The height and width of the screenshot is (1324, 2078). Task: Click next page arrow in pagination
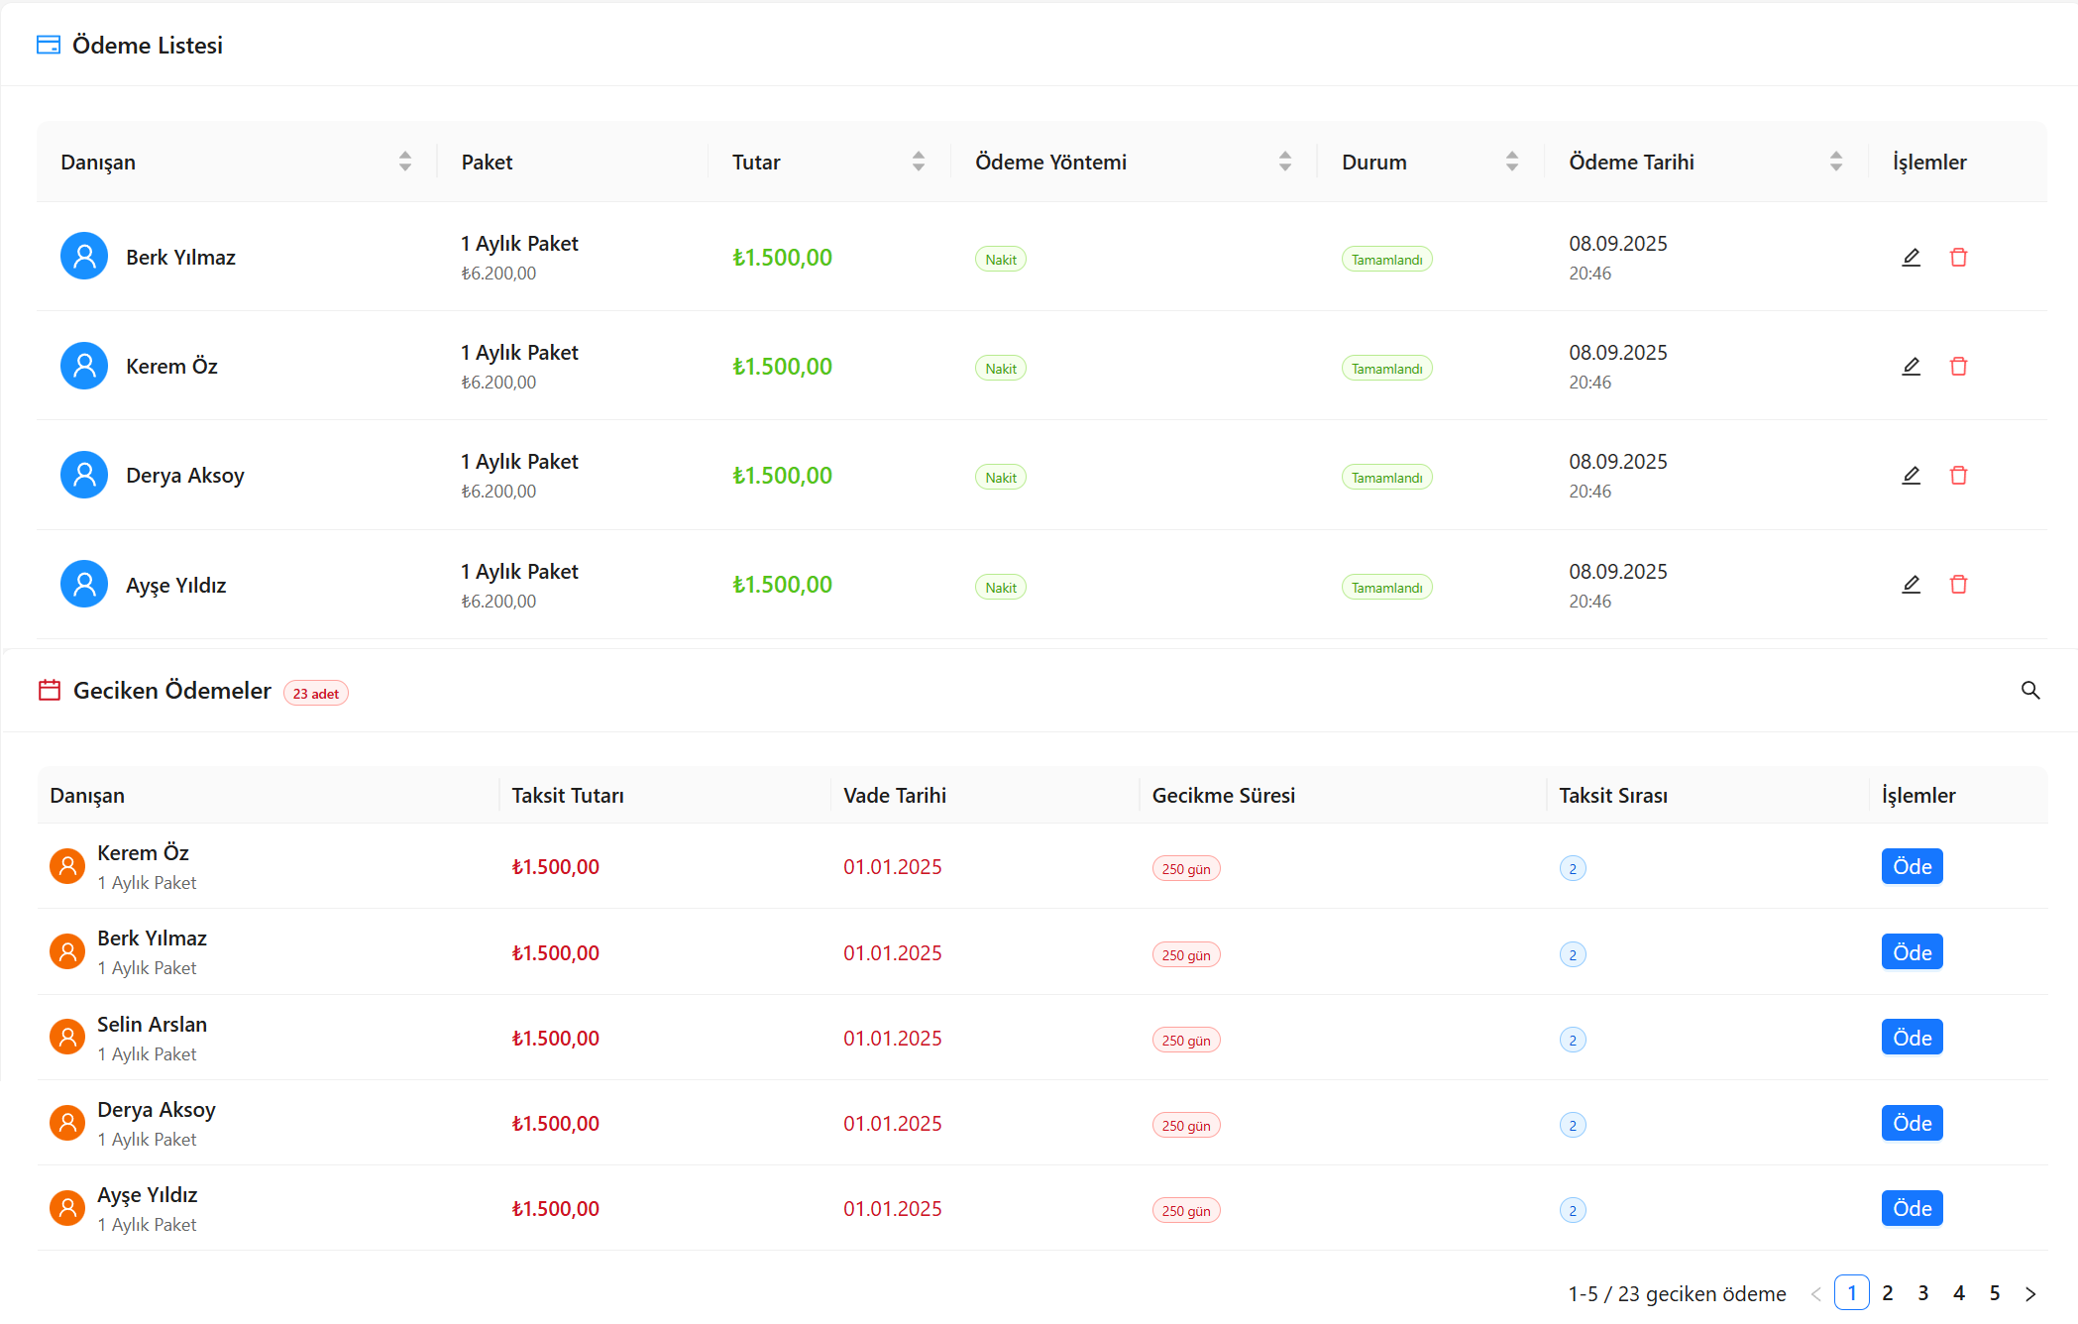point(2029,1293)
